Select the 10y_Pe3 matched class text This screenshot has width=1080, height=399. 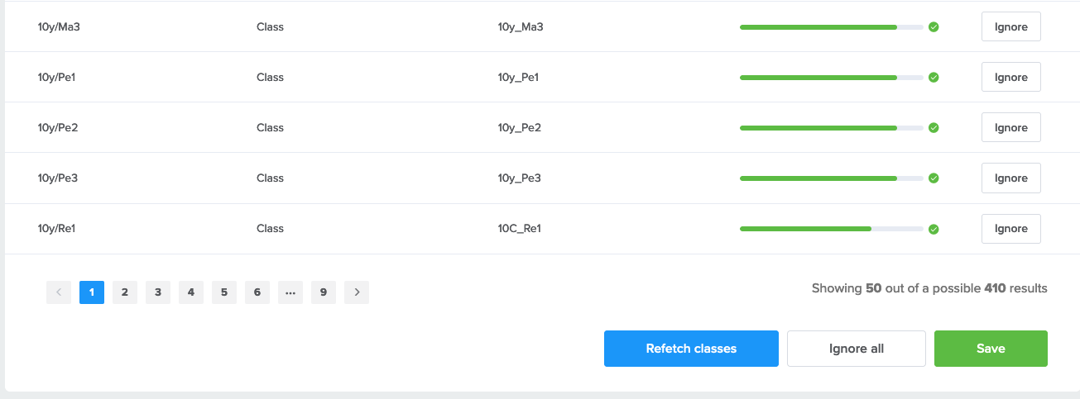[519, 178]
